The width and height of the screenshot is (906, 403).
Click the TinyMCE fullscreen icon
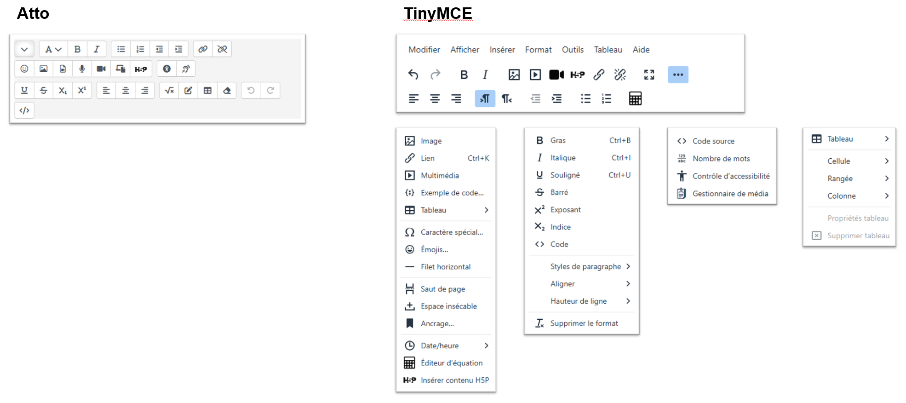pos(649,75)
